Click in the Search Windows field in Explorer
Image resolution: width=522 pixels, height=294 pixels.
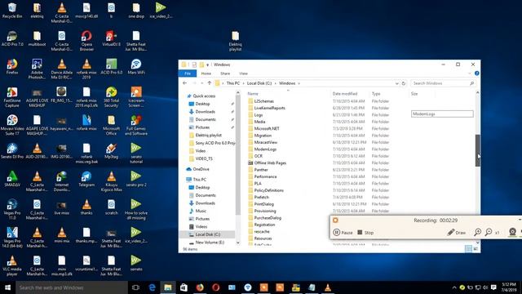pyautogui.click(x=443, y=83)
